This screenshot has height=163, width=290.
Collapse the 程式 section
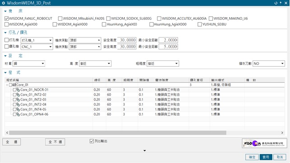click(x=5, y=73)
